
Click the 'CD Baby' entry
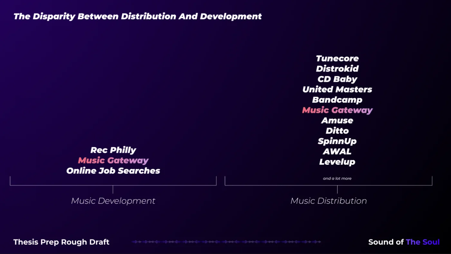[337, 79]
